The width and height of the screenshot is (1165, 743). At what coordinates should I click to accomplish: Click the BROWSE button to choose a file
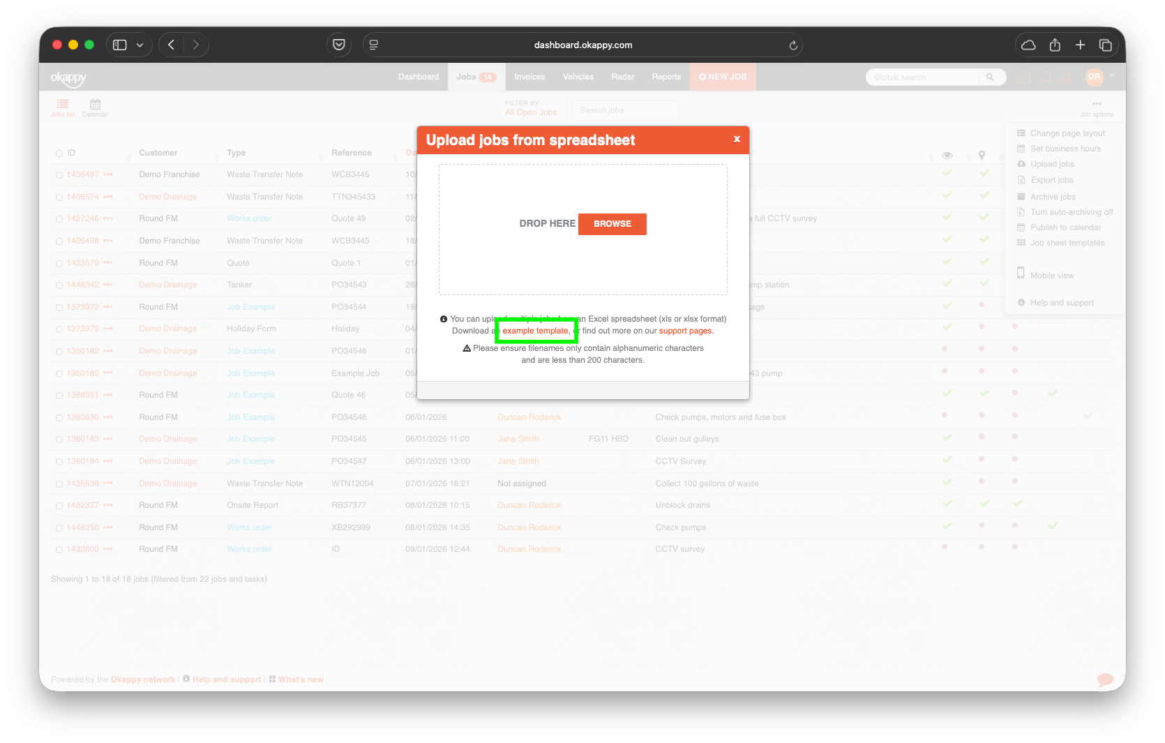[x=612, y=224]
